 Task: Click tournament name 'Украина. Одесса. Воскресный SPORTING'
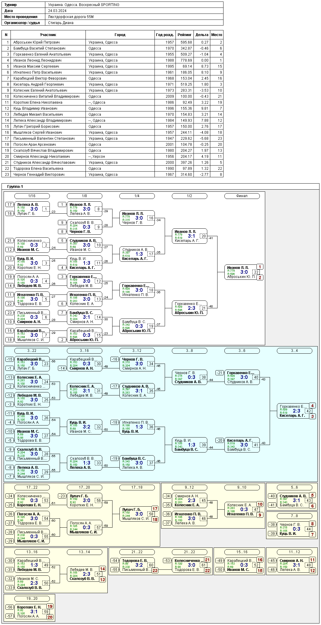(x=84, y=5)
